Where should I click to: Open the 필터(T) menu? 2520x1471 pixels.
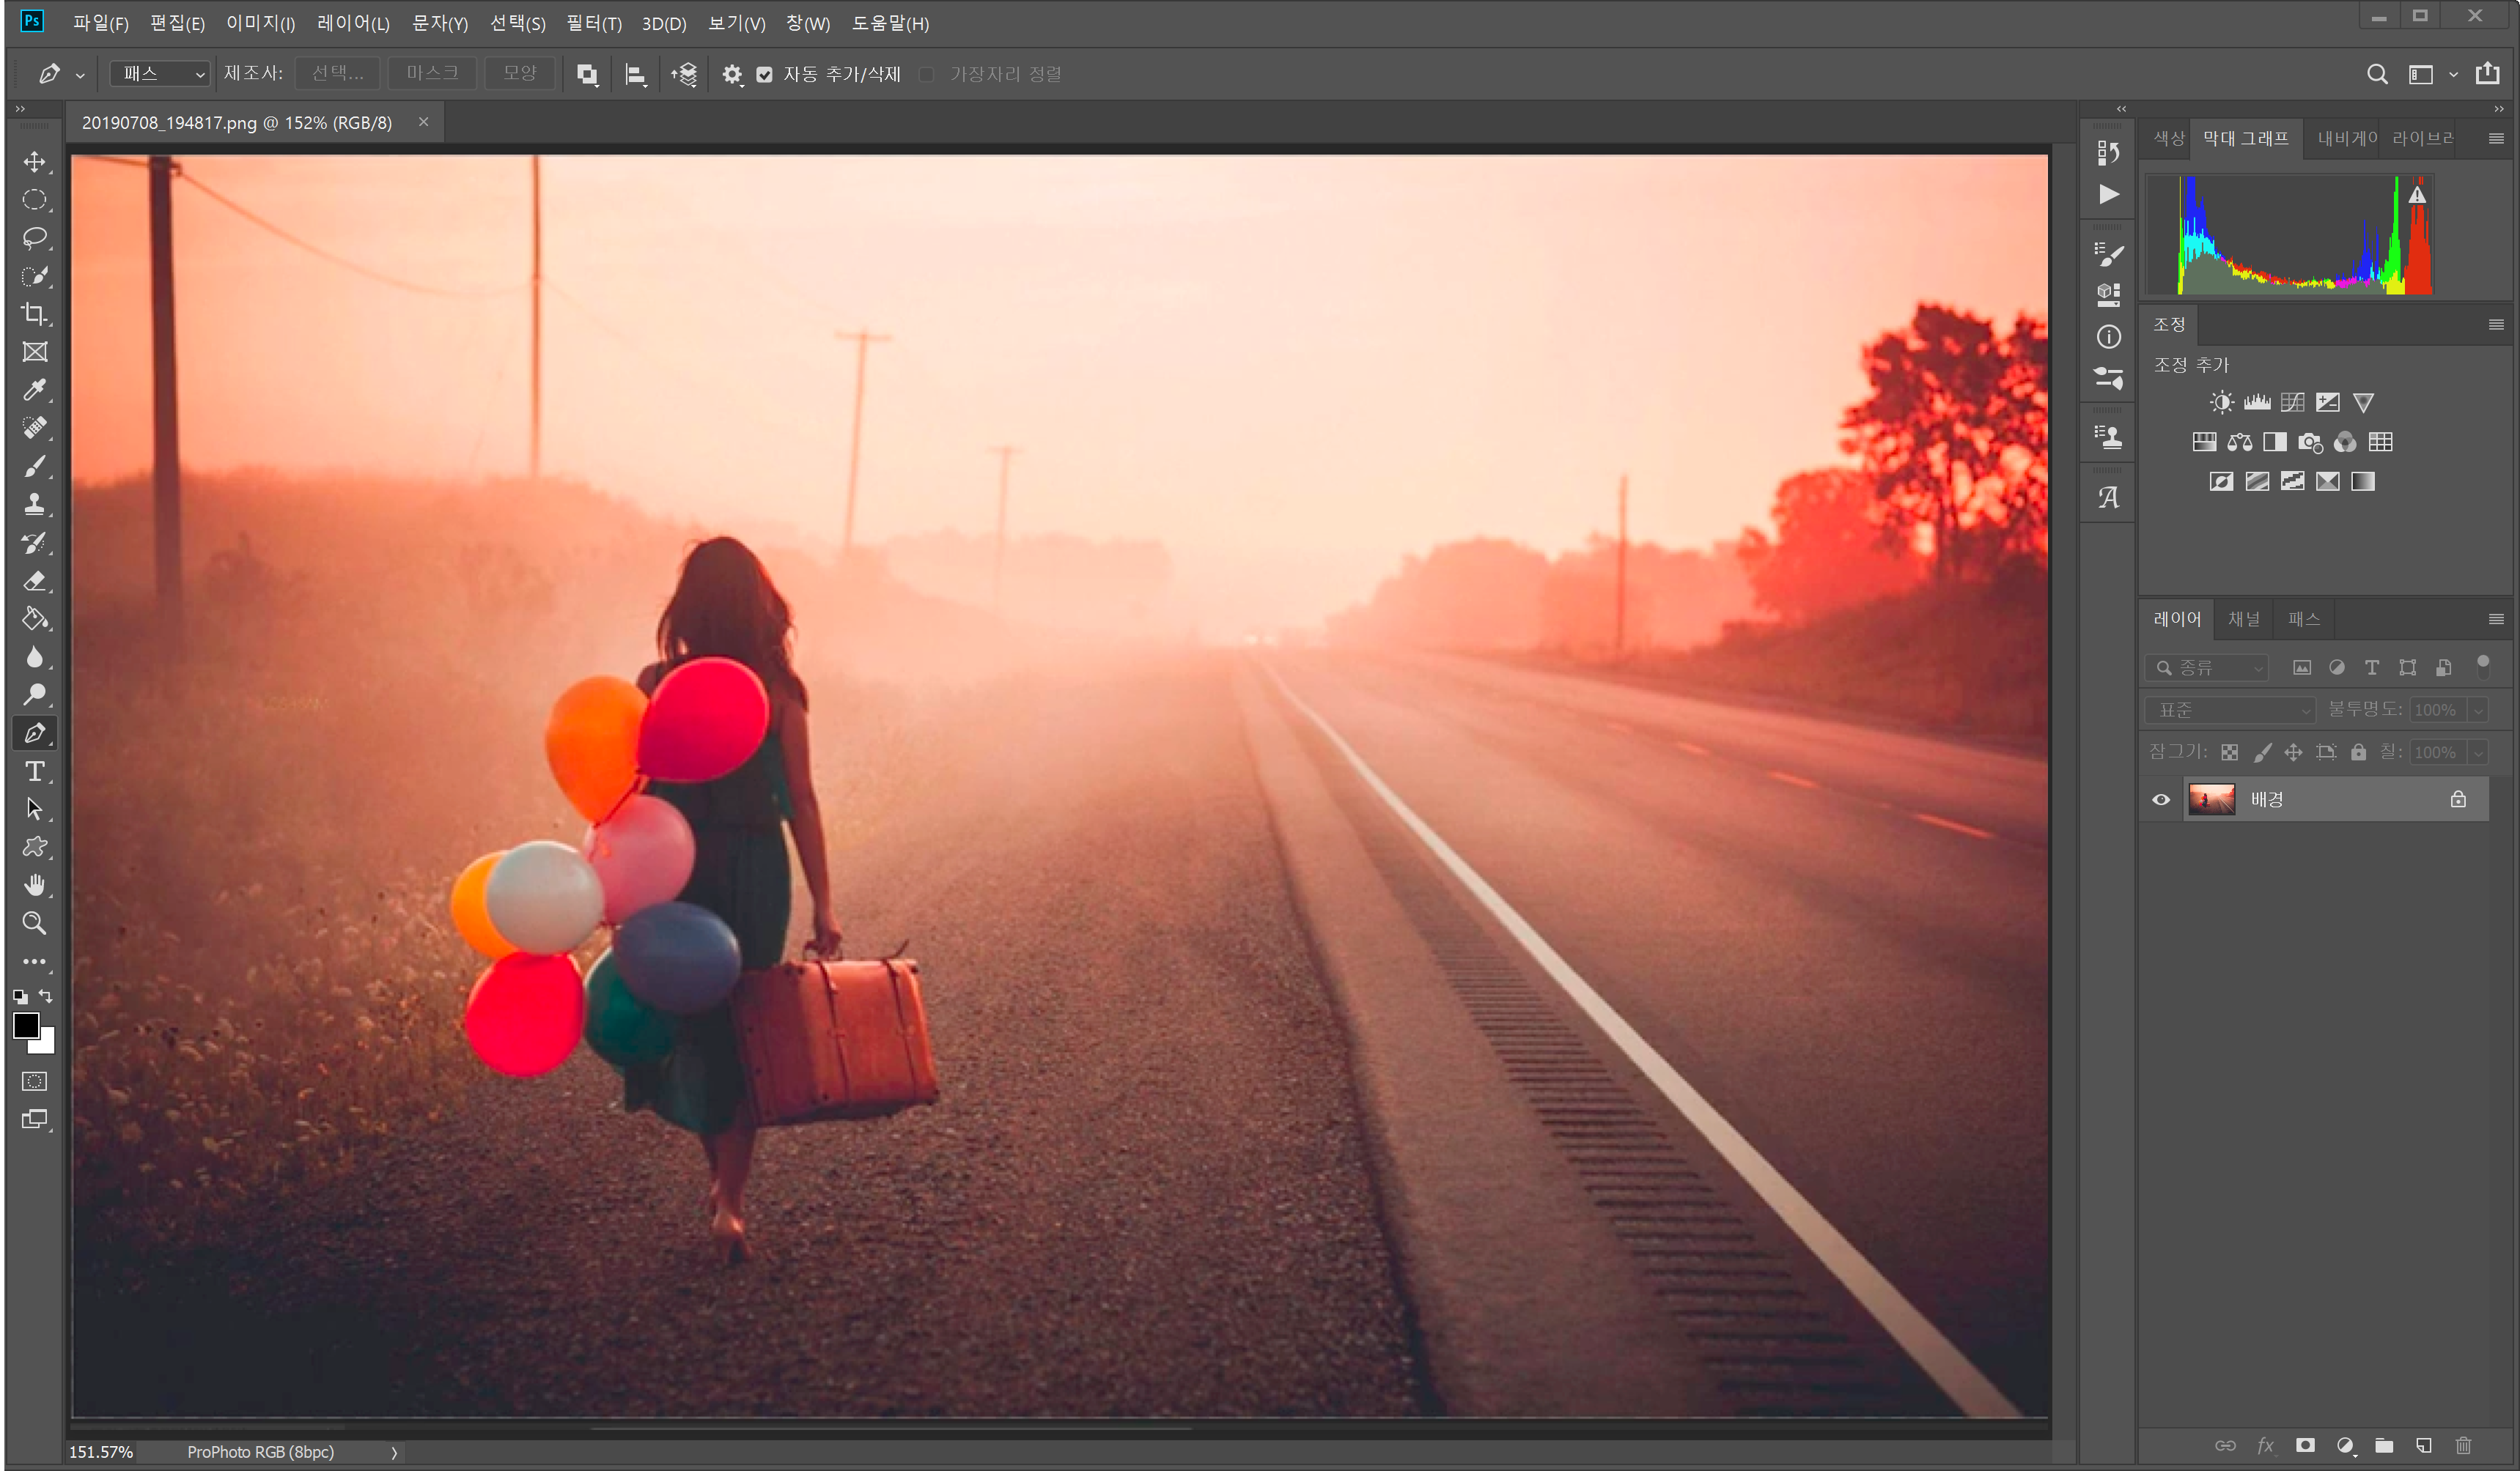(x=593, y=23)
